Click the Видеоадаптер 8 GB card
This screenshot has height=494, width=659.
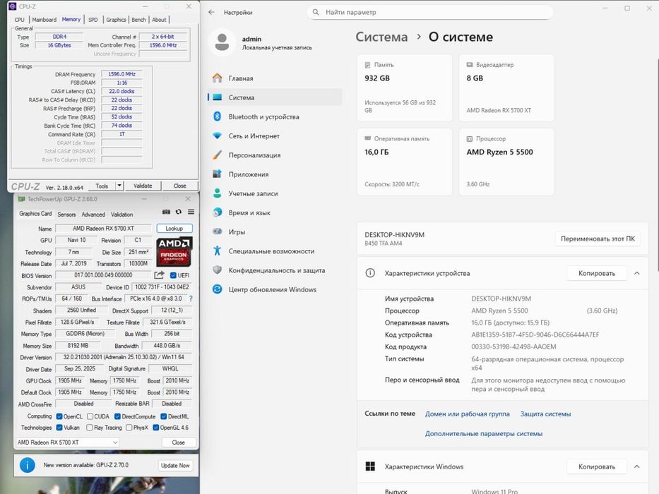[x=506, y=88]
